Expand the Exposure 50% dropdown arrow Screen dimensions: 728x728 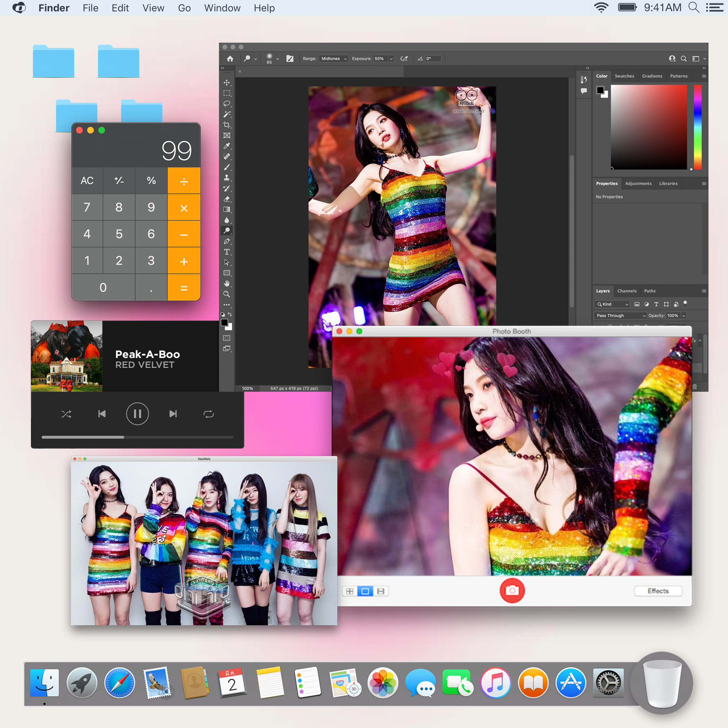click(x=391, y=59)
